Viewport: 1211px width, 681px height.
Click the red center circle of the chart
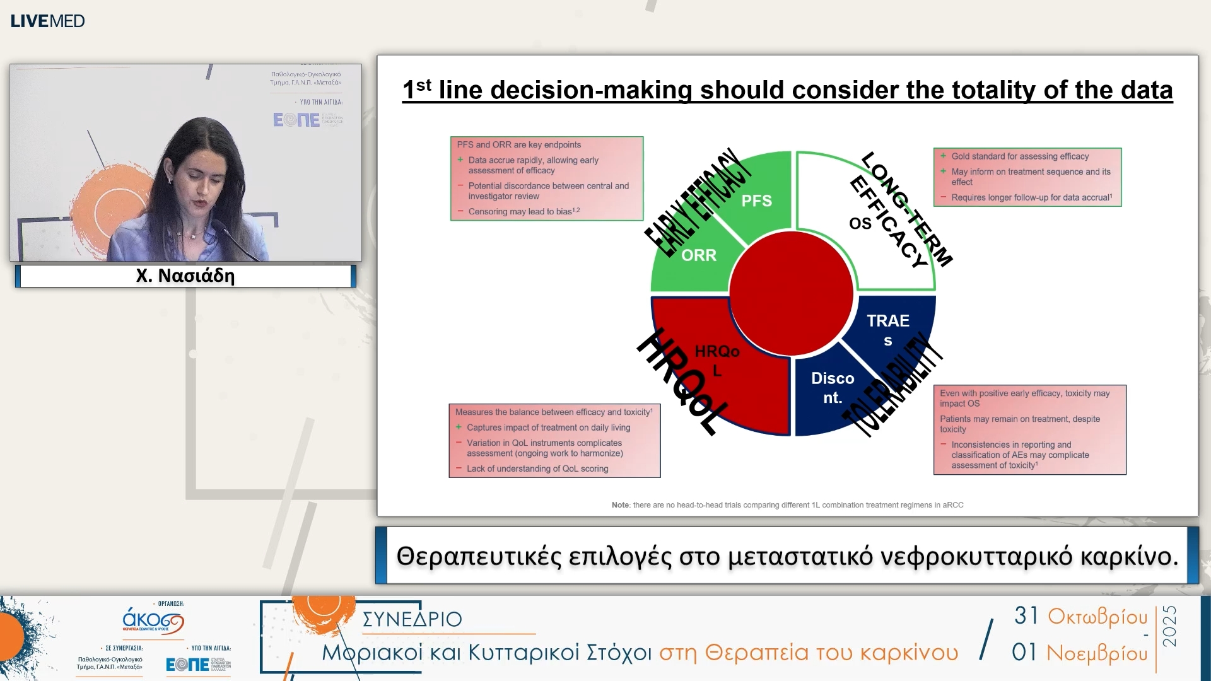pyautogui.click(x=791, y=293)
